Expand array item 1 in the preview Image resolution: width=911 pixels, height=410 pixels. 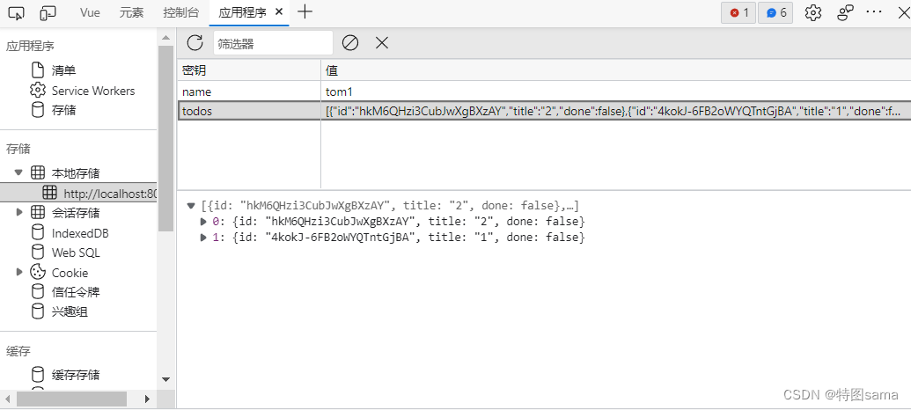pos(203,237)
